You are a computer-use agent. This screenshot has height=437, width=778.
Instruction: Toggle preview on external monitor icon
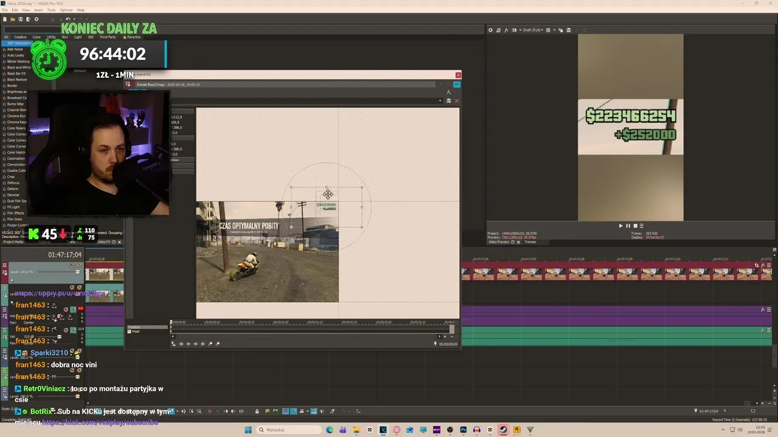[x=498, y=30]
